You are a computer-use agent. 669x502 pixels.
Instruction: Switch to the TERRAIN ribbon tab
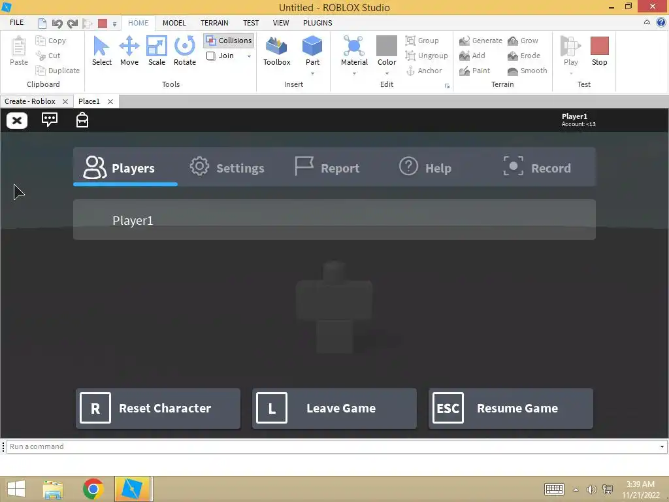[214, 23]
